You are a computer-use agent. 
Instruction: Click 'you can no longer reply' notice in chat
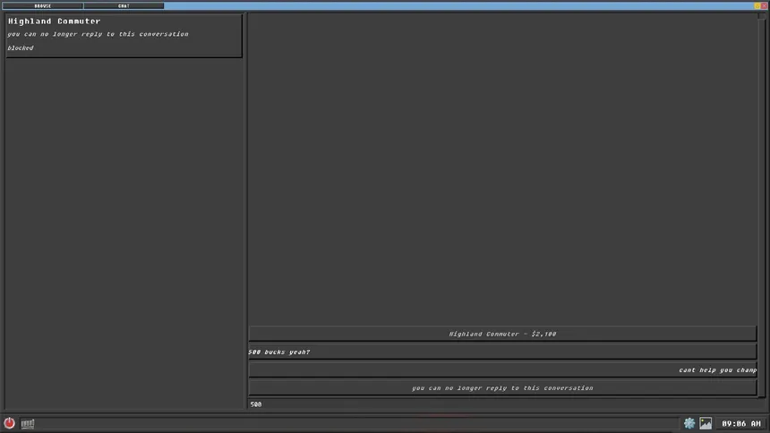click(502, 388)
